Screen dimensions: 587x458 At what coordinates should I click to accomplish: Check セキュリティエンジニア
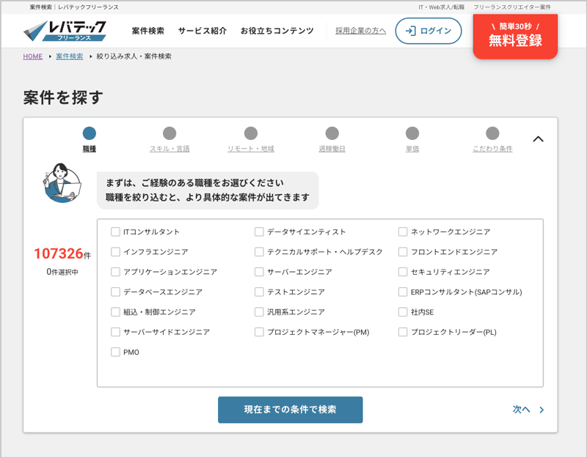click(402, 271)
